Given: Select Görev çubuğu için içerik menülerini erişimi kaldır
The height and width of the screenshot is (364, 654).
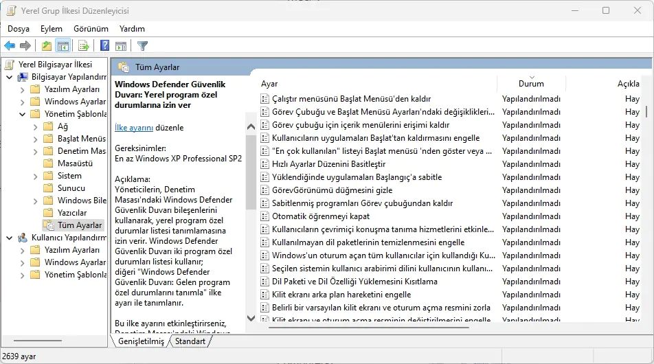Looking at the screenshot, I should 361,125.
